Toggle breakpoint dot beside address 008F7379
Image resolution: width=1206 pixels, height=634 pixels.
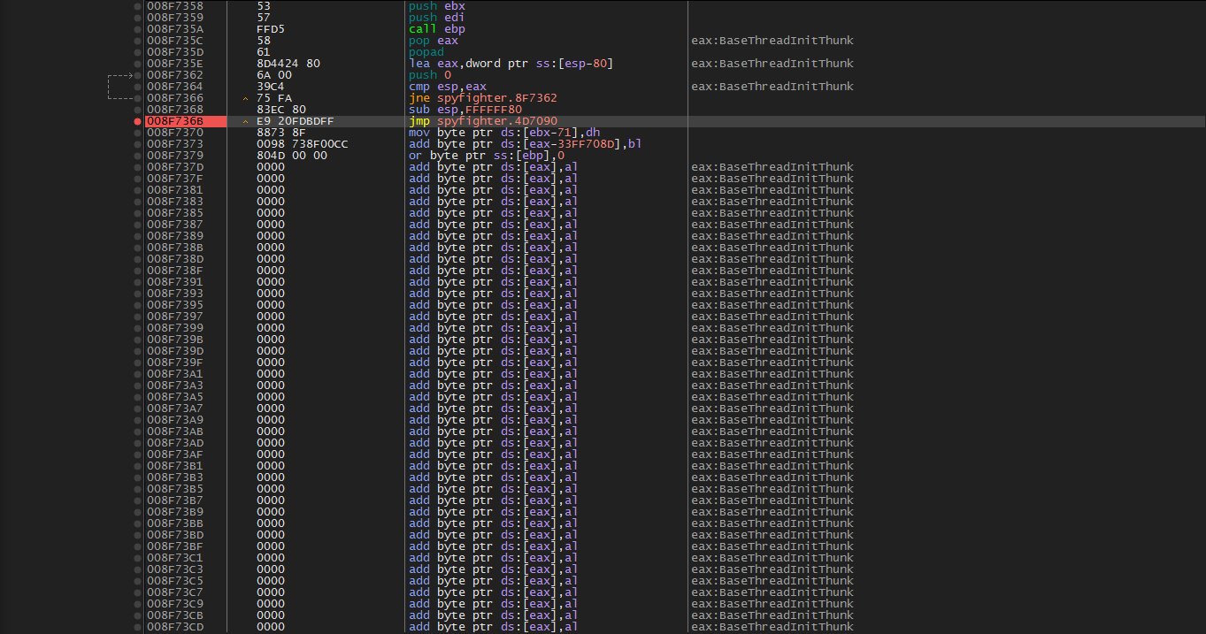pos(137,156)
